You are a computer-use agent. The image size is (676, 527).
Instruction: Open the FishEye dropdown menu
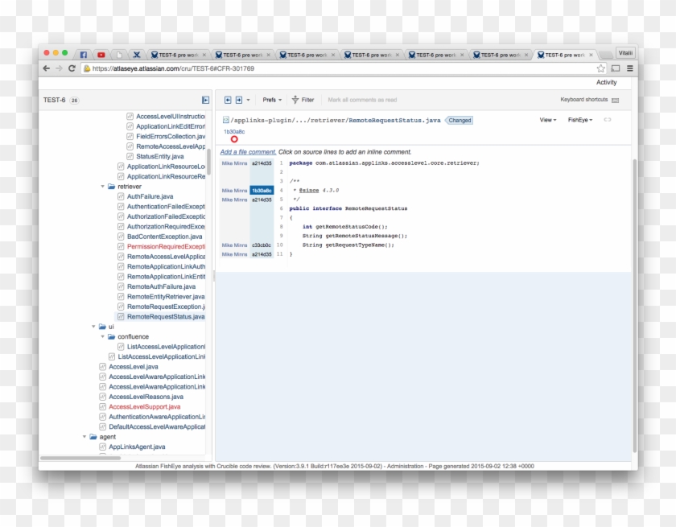579,120
